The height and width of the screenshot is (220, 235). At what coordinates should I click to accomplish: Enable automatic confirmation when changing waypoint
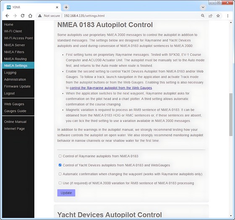60,174
